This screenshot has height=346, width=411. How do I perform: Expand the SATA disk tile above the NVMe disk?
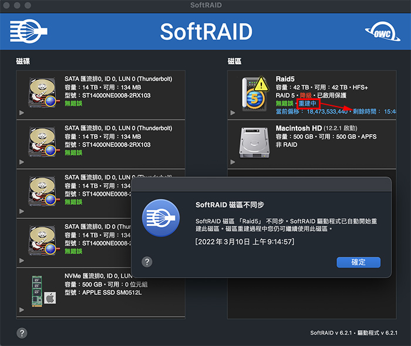22,261
